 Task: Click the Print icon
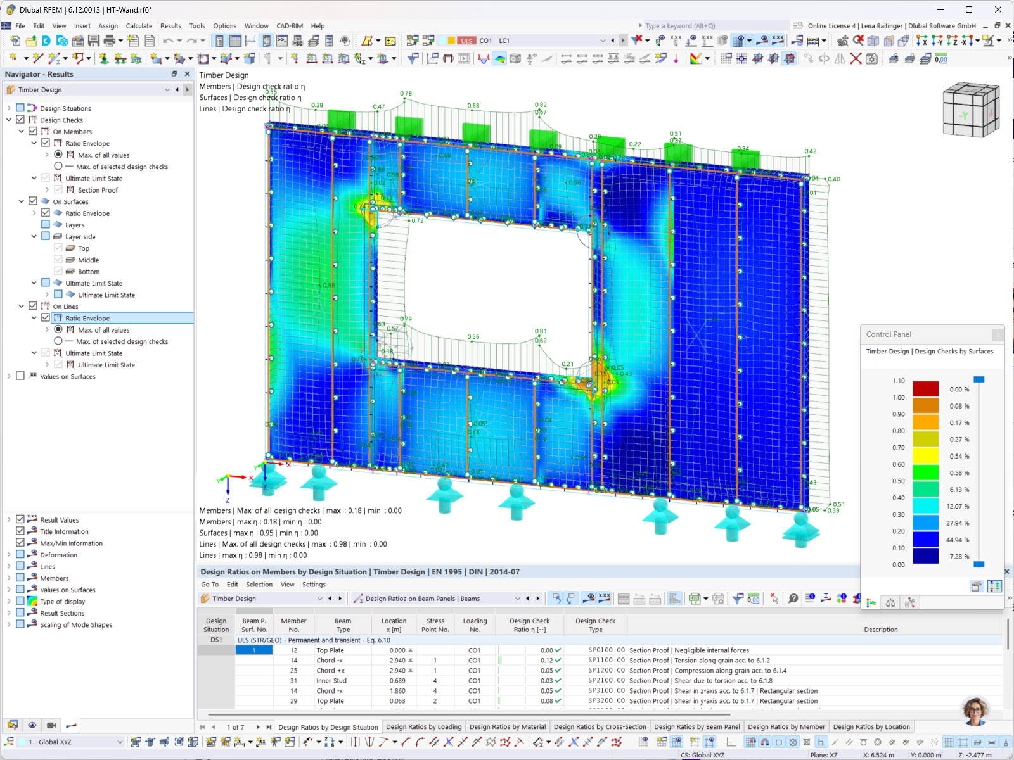click(110, 40)
